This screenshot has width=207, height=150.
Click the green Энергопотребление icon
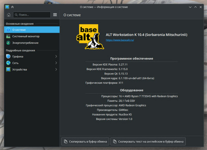point(8,43)
